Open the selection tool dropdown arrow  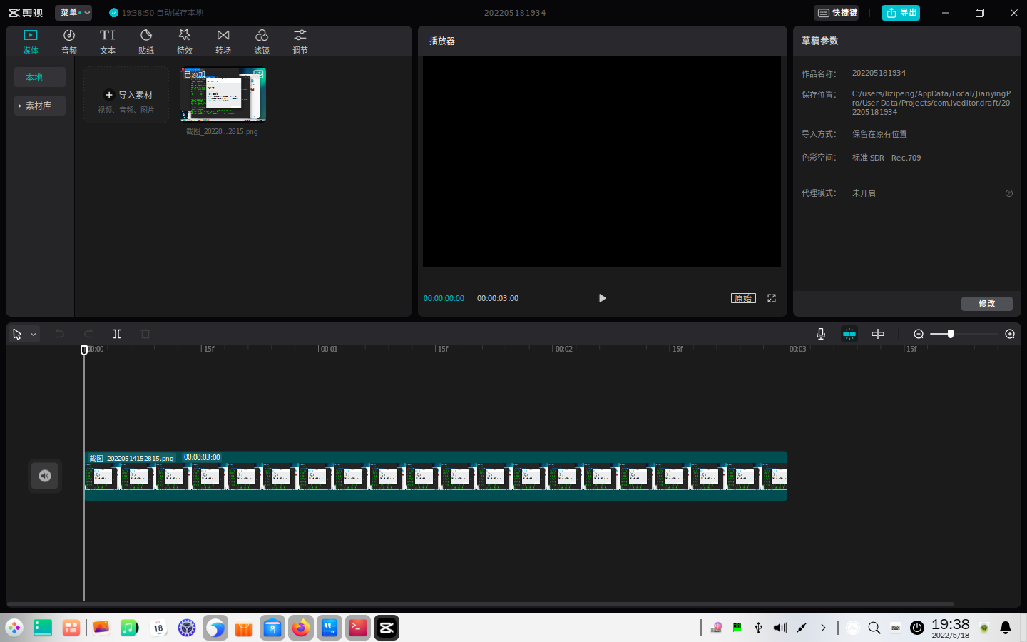(34, 335)
